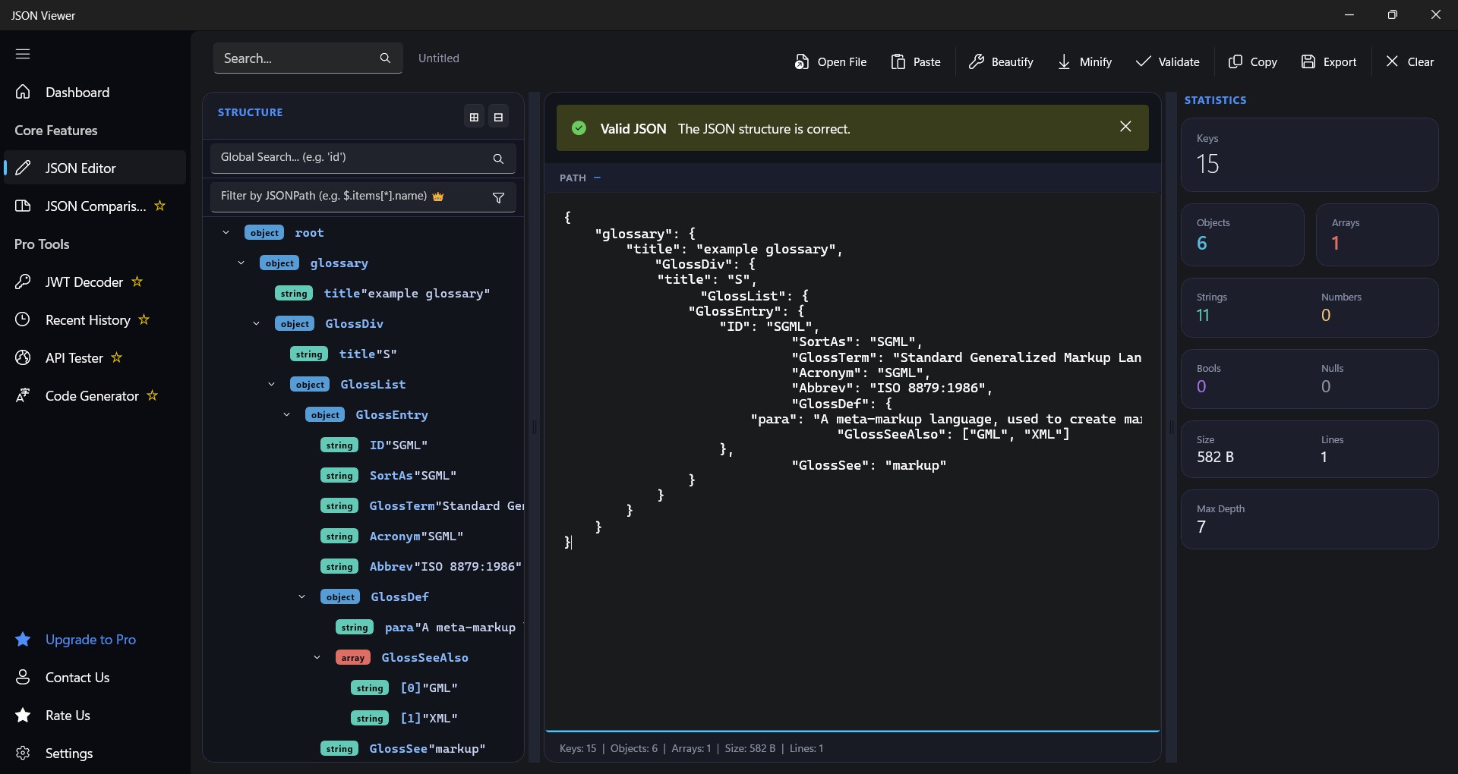The height and width of the screenshot is (774, 1458).
Task: Click the JSON Comparison book icon
Action: pyautogui.click(x=23, y=206)
